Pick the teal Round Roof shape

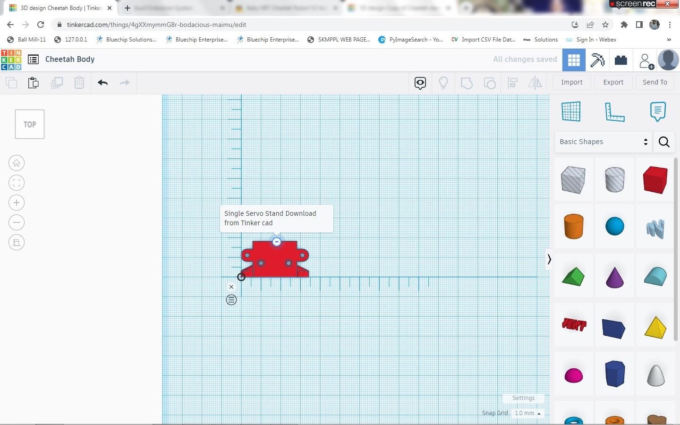[x=655, y=277]
